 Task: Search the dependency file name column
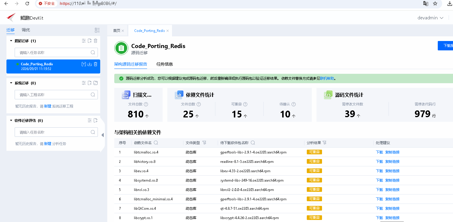tap(156, 143)
